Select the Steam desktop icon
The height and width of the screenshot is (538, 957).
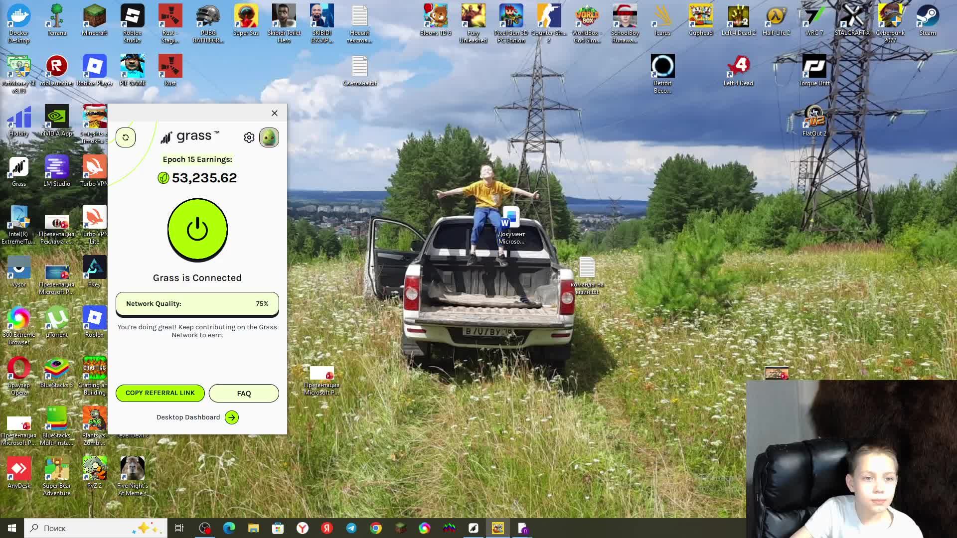(928, 21)
